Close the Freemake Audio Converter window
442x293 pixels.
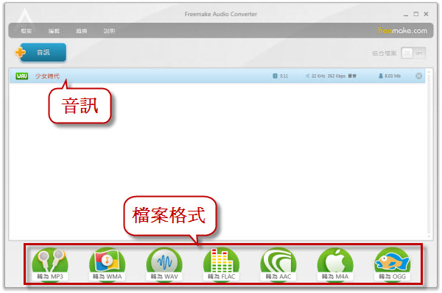pos(427,14)
